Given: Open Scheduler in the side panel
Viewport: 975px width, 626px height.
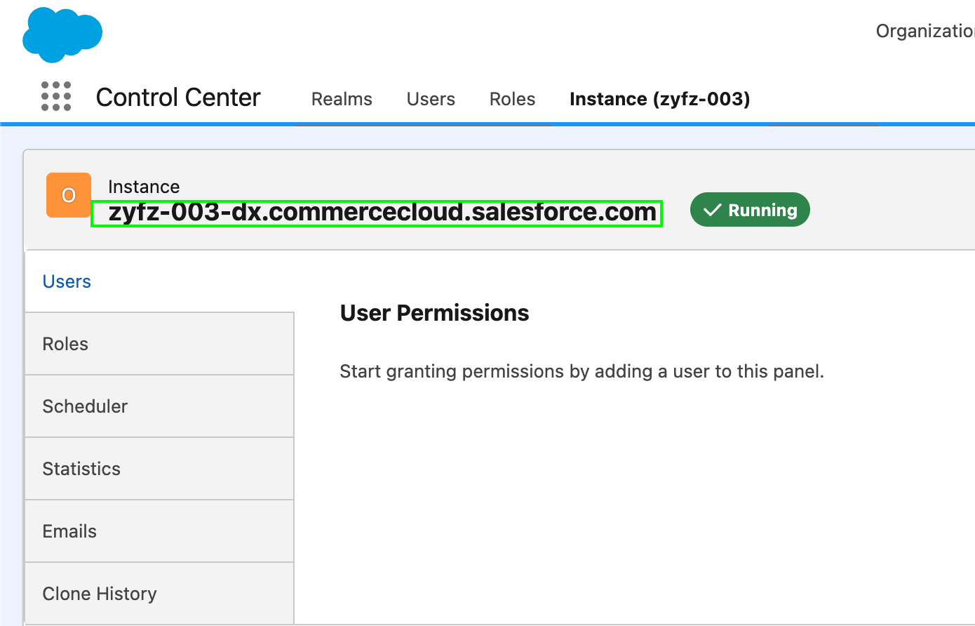Looking at the screenshot, I should click(159, 406).
